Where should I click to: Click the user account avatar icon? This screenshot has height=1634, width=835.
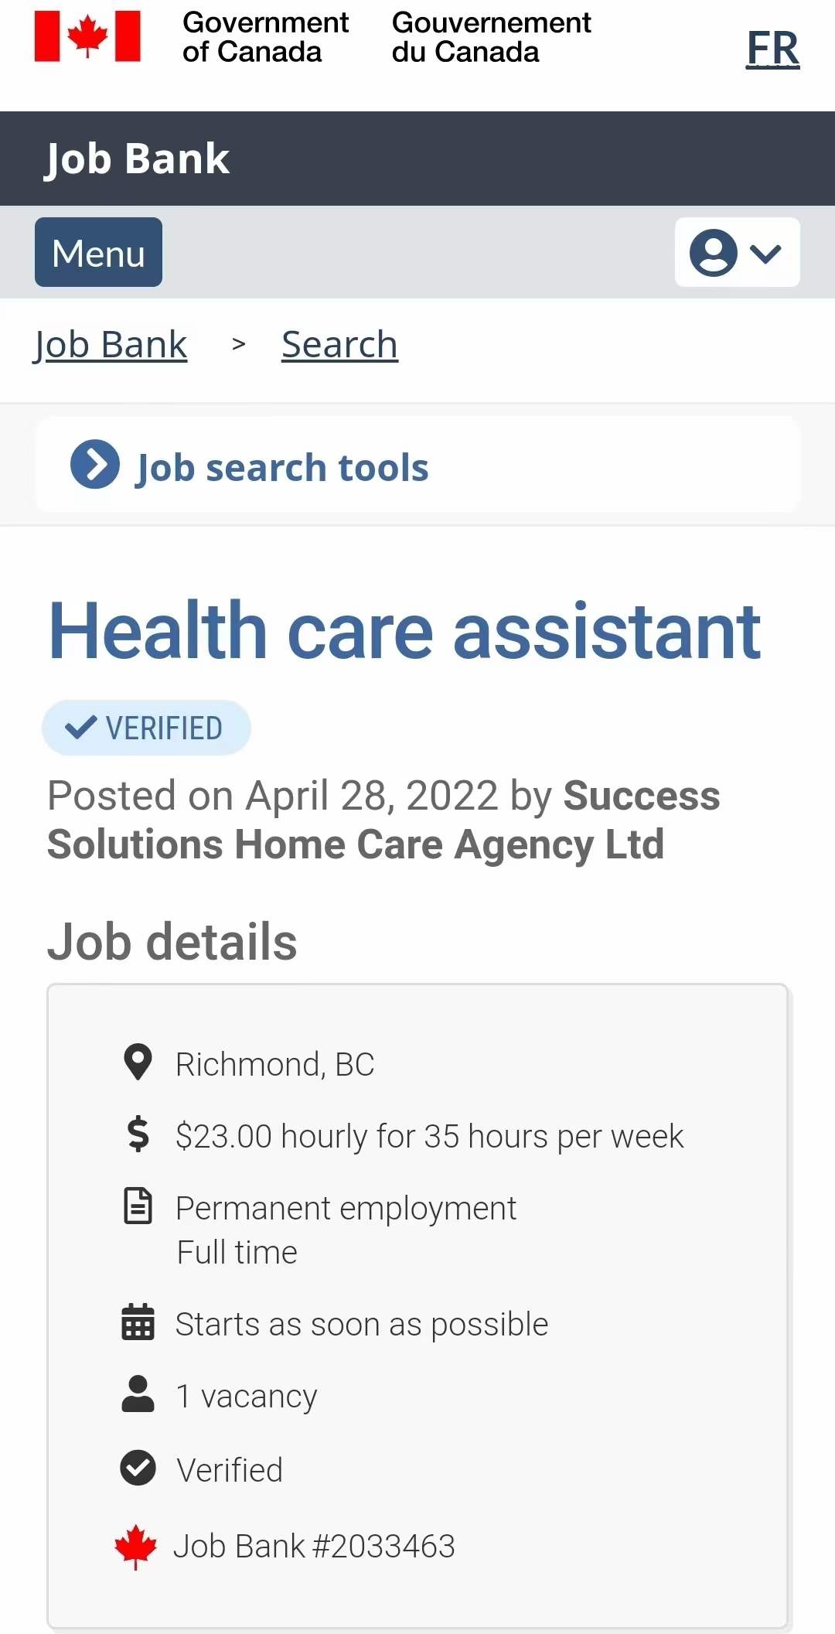[713, 252]
